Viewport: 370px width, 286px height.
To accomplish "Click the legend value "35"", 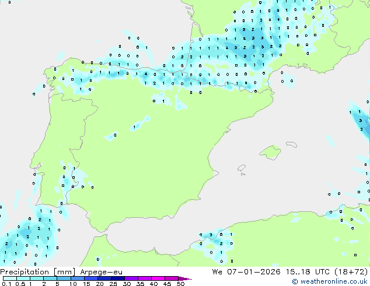I will (x=140, y=284).
